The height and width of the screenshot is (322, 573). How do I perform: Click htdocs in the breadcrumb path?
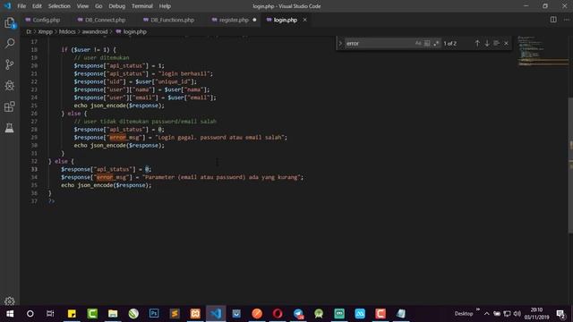pos(67,32)
